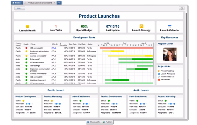The image size is (197, 125).
Task: Open the PR/AR Plan link
Action: (x=165, y=80)
